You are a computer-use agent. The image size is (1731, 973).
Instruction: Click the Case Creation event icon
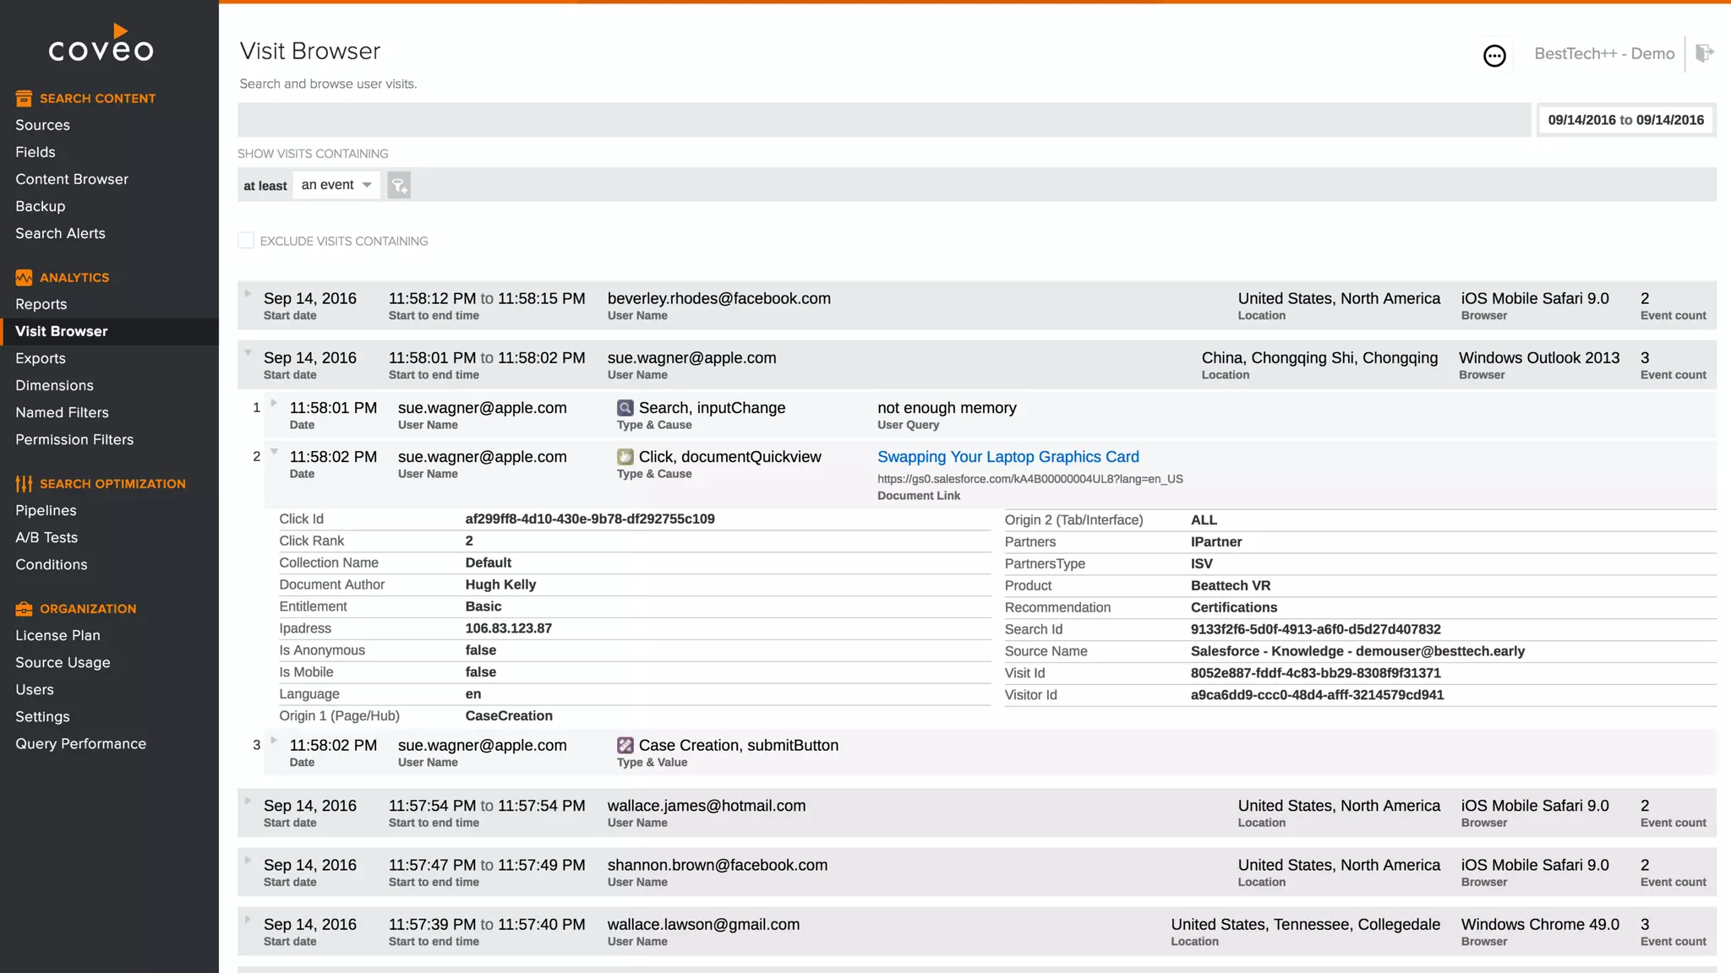click(x=625, y=745)
